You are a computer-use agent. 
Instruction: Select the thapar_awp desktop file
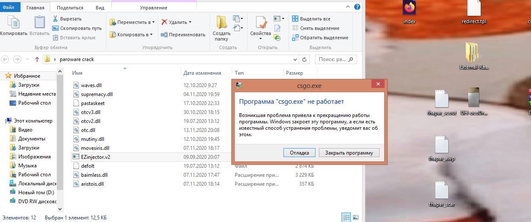pyautogui.click(x=441, y=149)
